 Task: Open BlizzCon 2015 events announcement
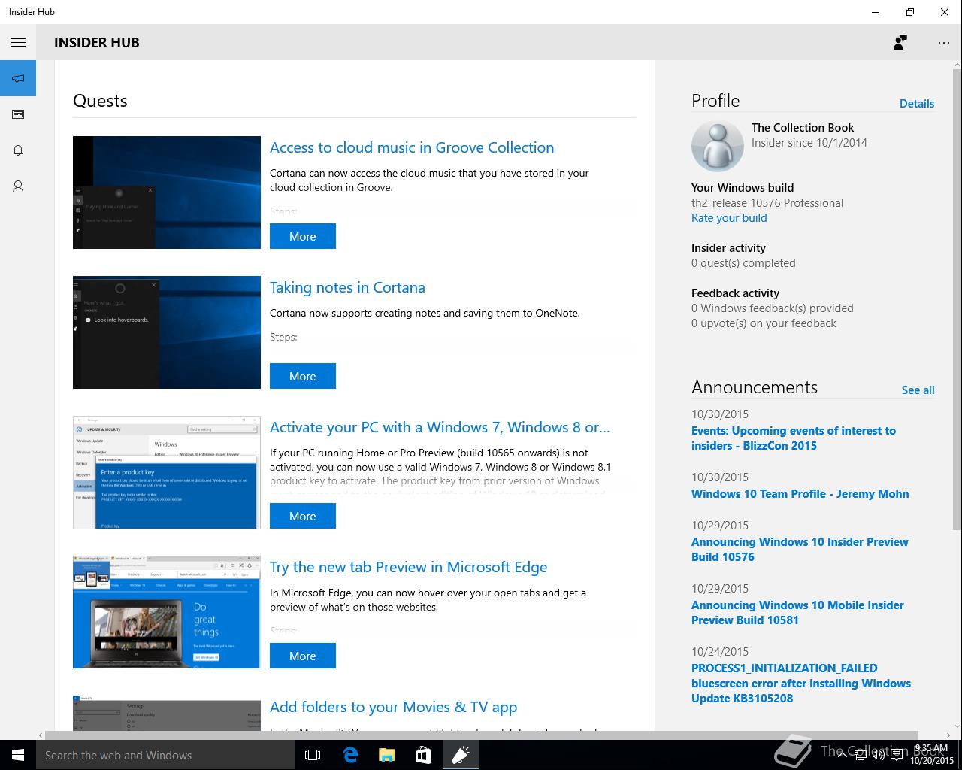click(x=794, y=438)
